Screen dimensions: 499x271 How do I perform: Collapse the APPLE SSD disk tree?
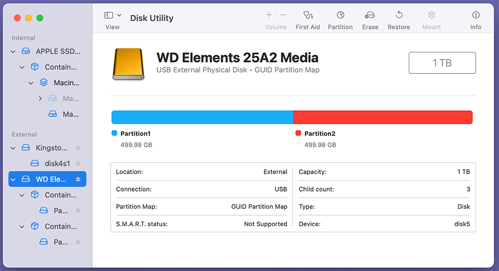tap(13, 51)
